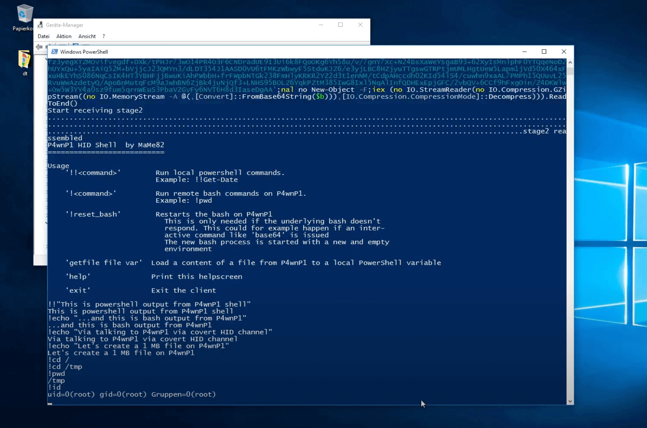
Task: Click the '!cd /tmp' command line
Action: (65, 367)
